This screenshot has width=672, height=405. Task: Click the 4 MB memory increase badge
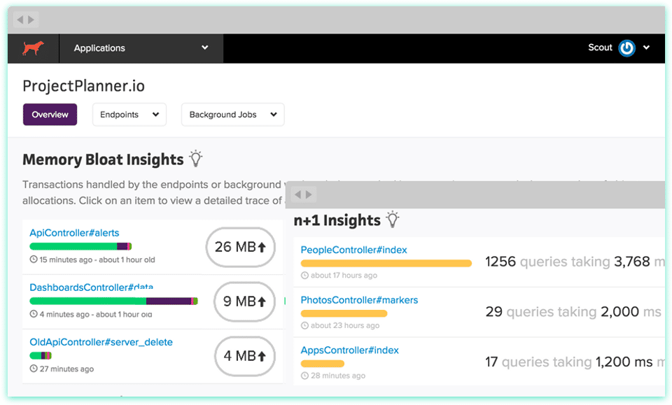tap(244, 356)
